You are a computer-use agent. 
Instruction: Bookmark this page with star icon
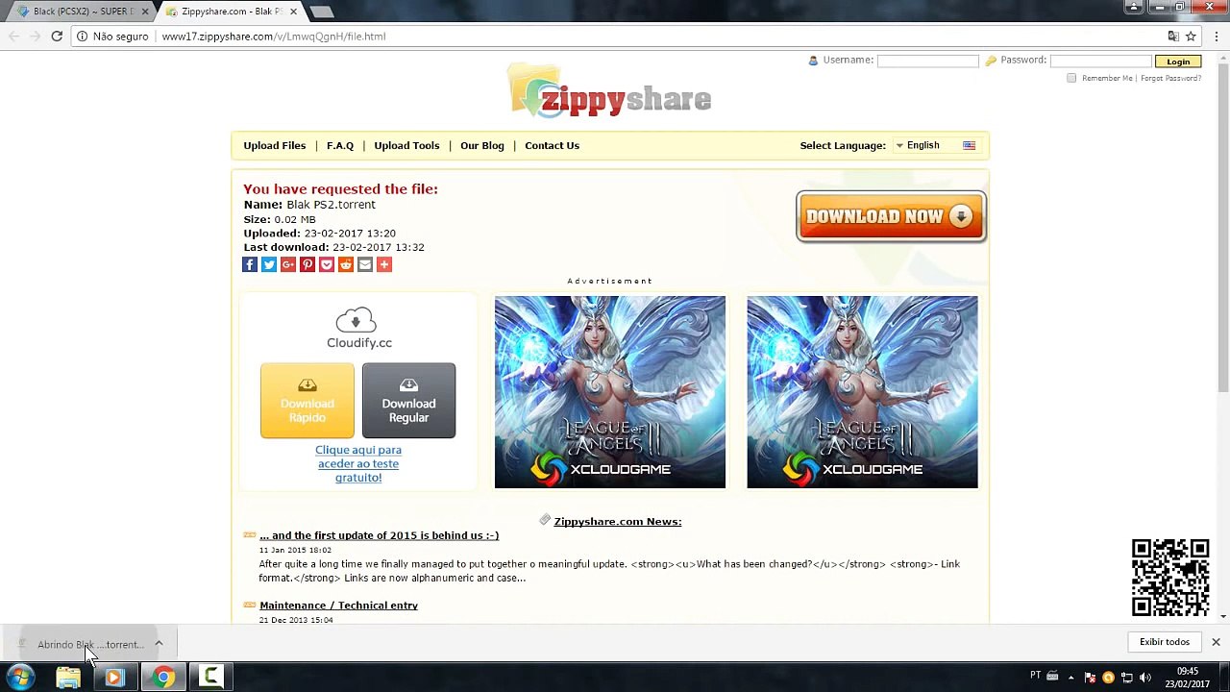(x=1191, y=37)
